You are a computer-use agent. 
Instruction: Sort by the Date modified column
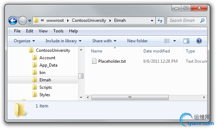click(156, 51)
